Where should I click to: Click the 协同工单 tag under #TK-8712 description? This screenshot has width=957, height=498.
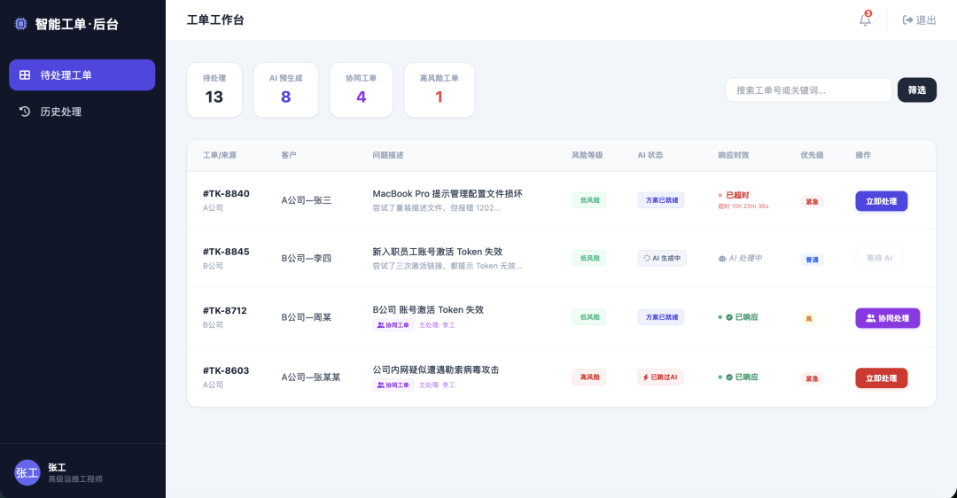pos(393,325)
